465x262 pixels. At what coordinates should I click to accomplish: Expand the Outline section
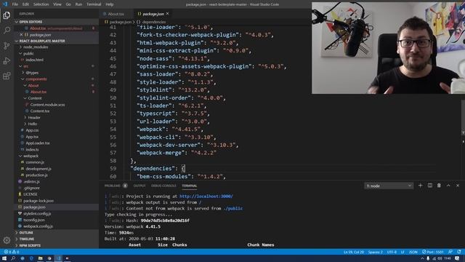(57, 233)
